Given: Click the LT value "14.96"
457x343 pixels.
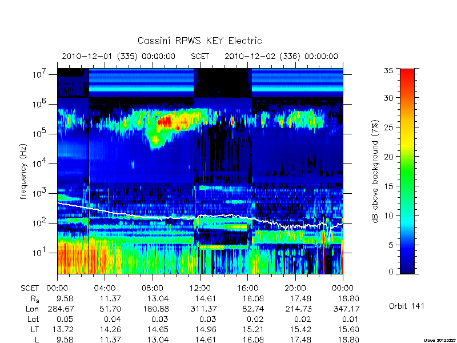Looking at the screenshot, I should pos(206,329).
